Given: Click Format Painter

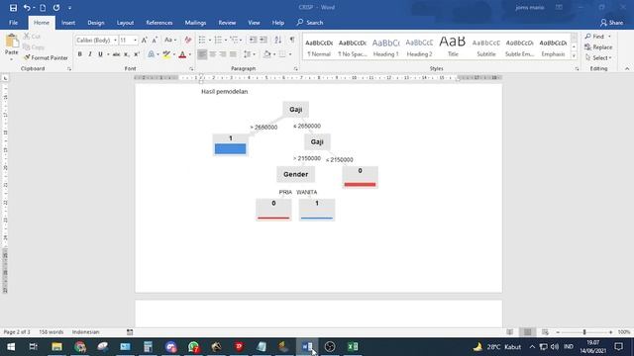Looking at the screenshot, I should (46, 57).
